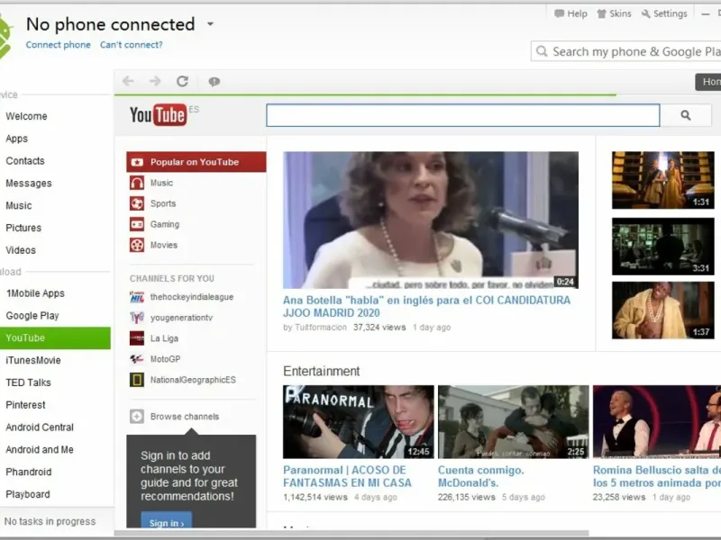Click the La Liga channel icon
This screenshot has width=721, height=540.
coord(137,338)
